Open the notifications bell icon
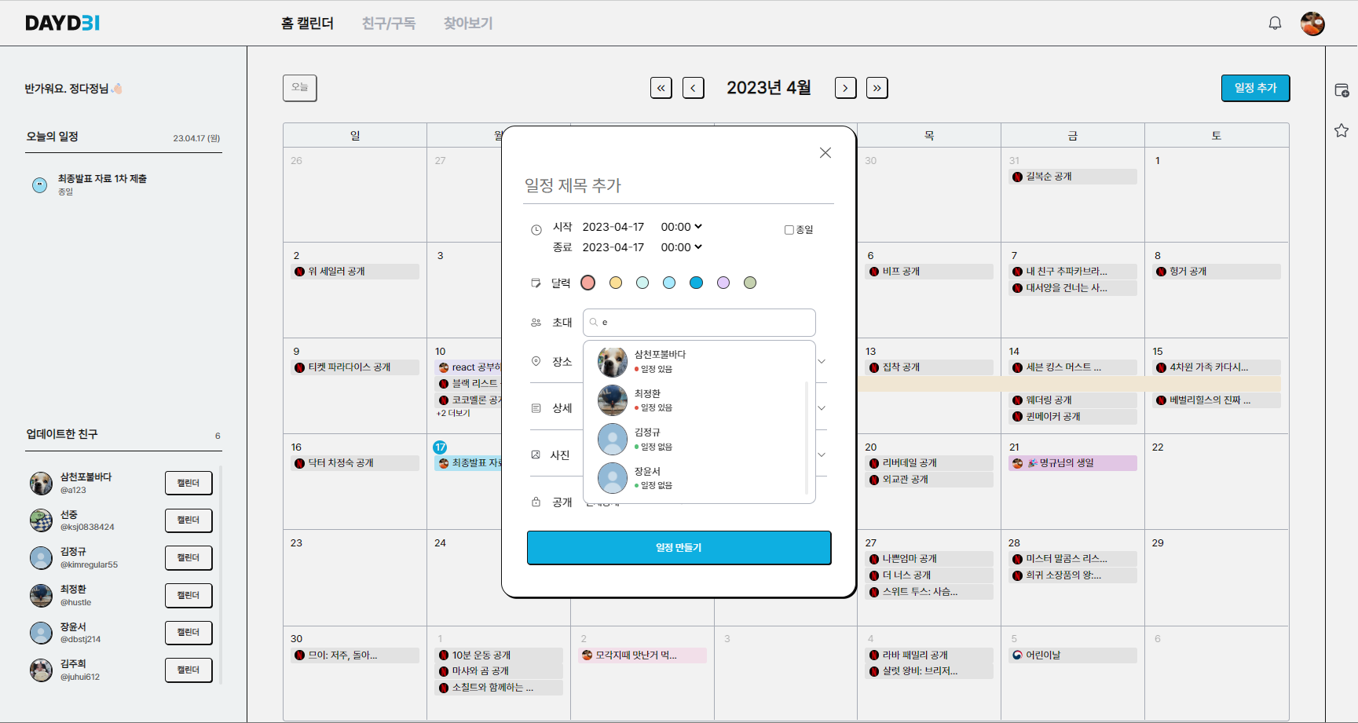The image size is (1358, 723). click(x=1275, y=23)
